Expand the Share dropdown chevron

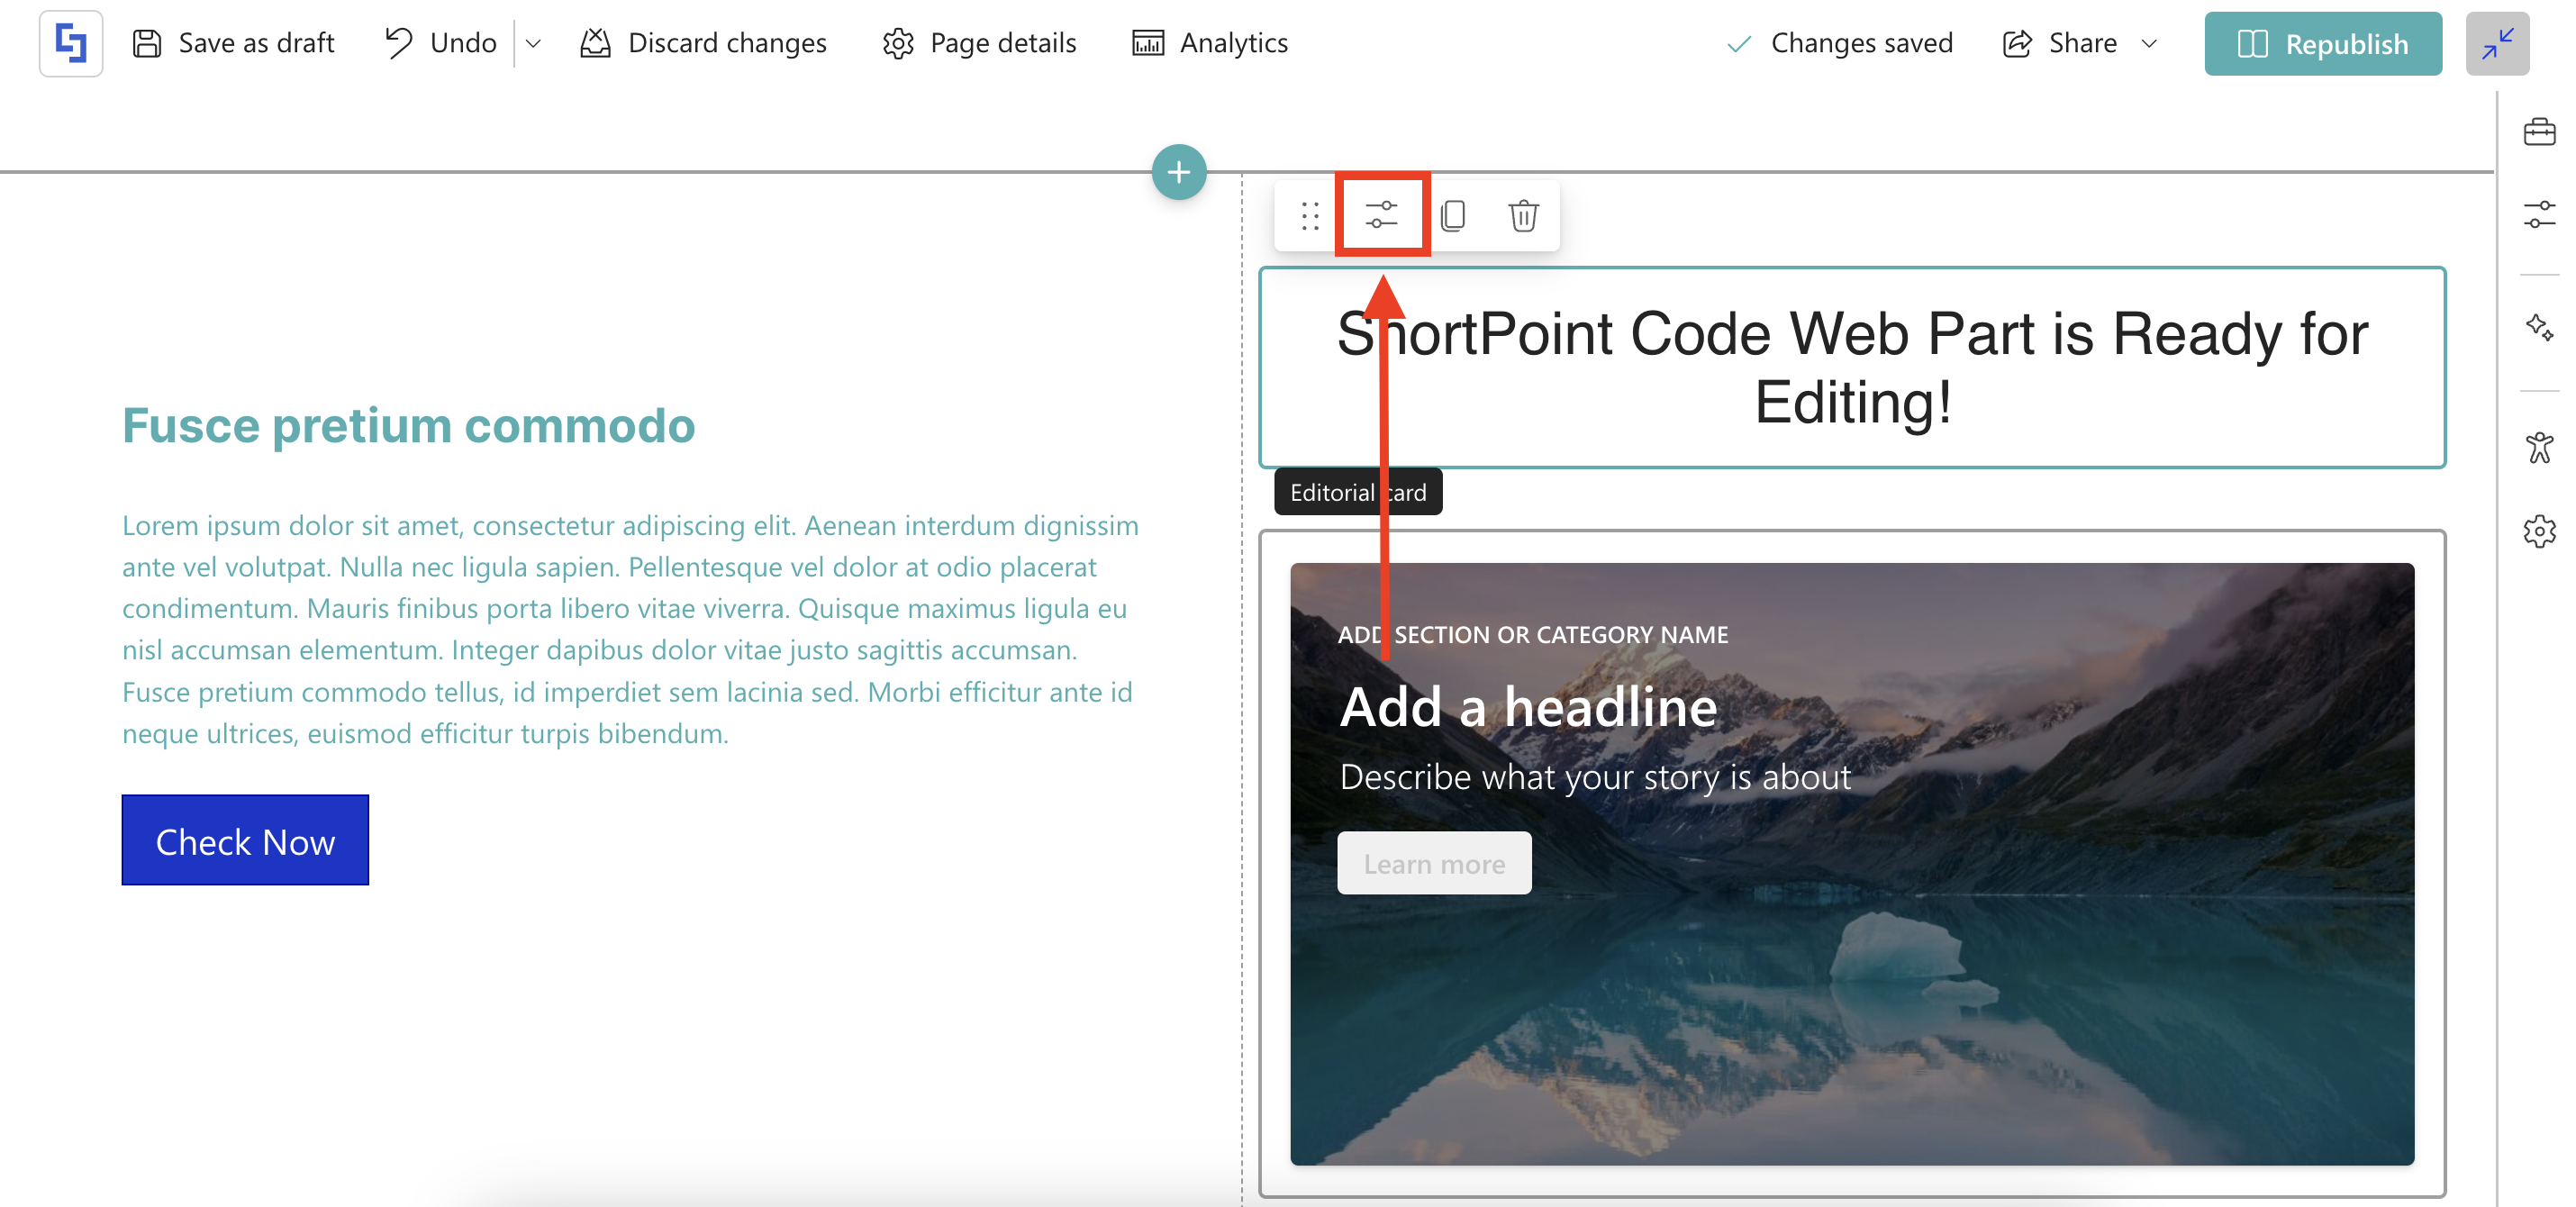click(x=2149, y=43)
